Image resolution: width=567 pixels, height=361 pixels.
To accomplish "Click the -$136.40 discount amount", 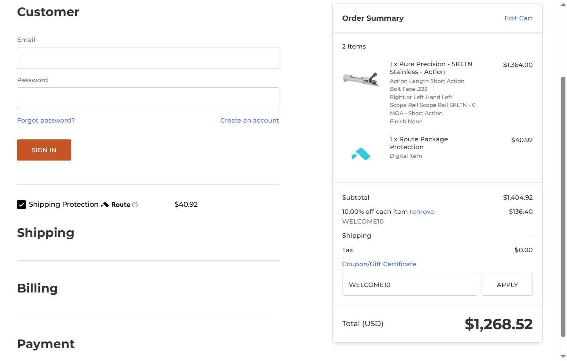I will [x=519, y=212].
